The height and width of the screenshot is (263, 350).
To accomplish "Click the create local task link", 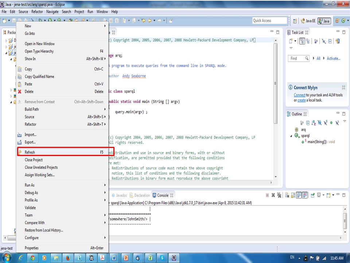I will point(302,100).
